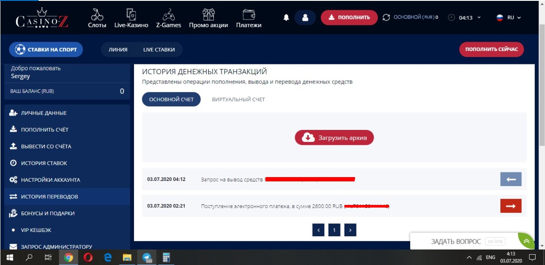
Task: Open Windows taskbar search
Action: 29,257
